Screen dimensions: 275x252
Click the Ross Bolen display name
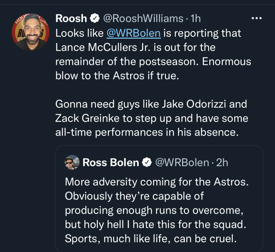click(110, 163)
